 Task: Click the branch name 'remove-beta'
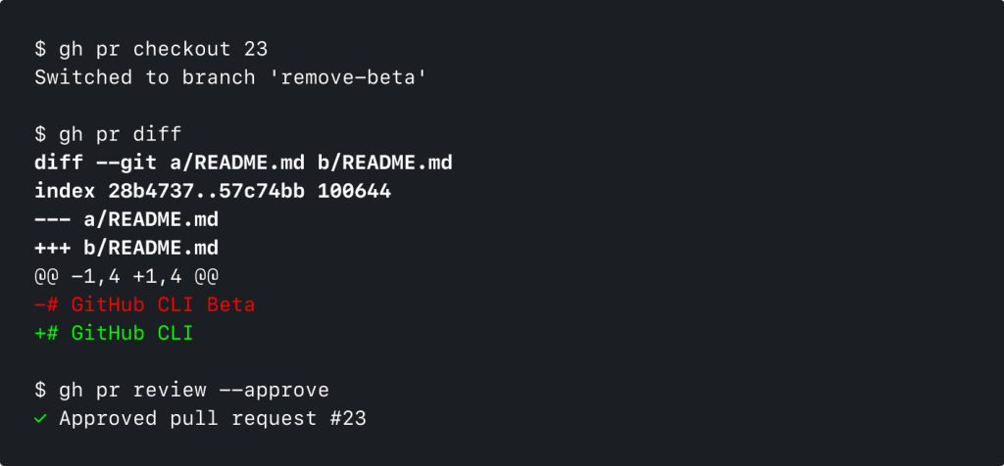point(354,77)
